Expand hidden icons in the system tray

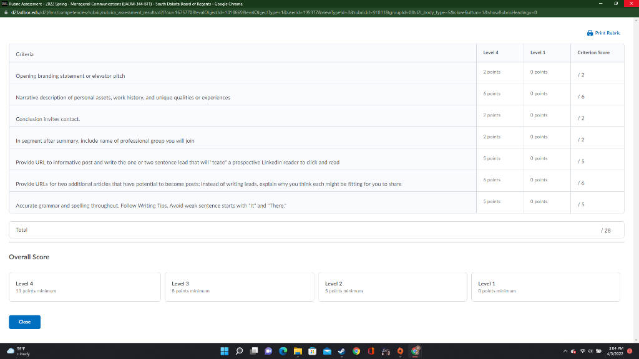click(565, 350)
